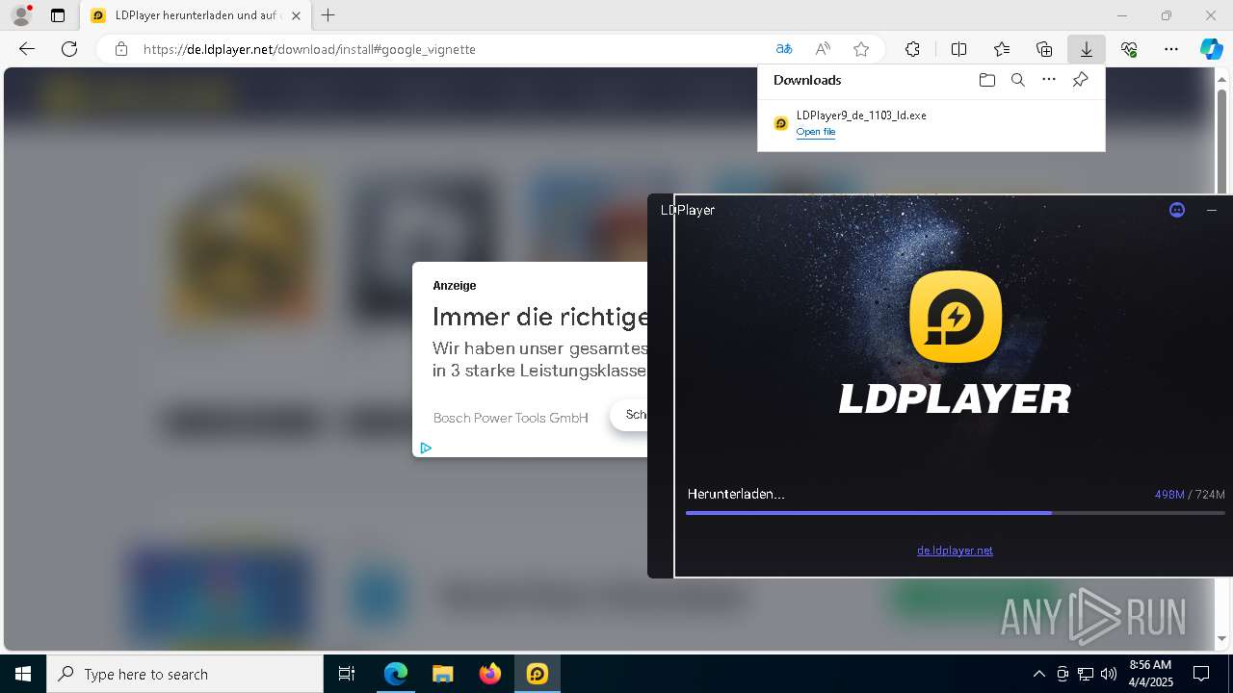The image size is (1233, 693).
Task: Open the Favorites list icon
Action: coord(1002,49)
